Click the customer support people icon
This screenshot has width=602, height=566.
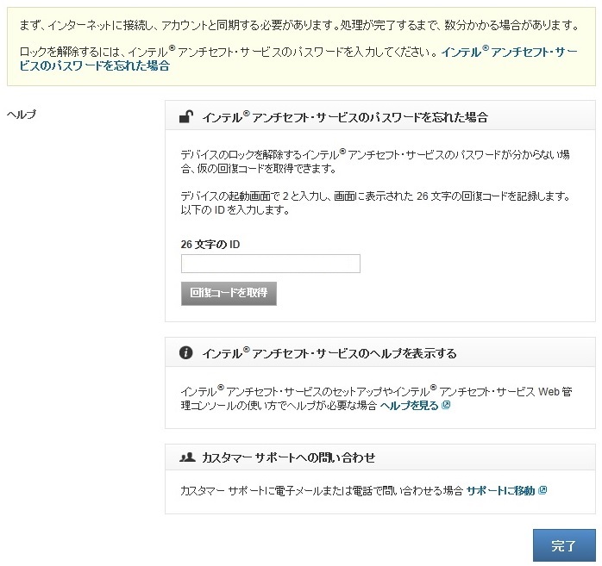pyautogui.click(x=187, y=457)
